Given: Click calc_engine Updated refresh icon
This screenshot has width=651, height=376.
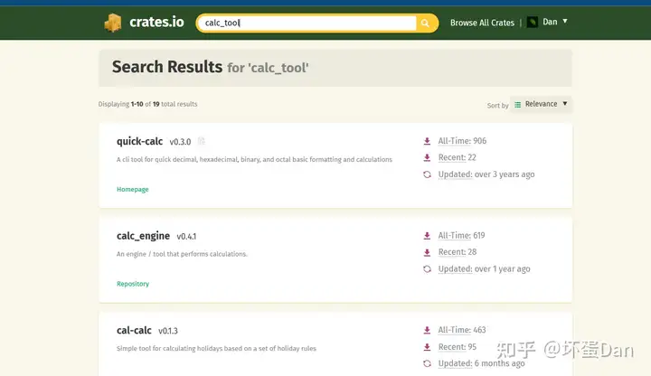Looking at the screenshot, I should (x=427, y=269).
